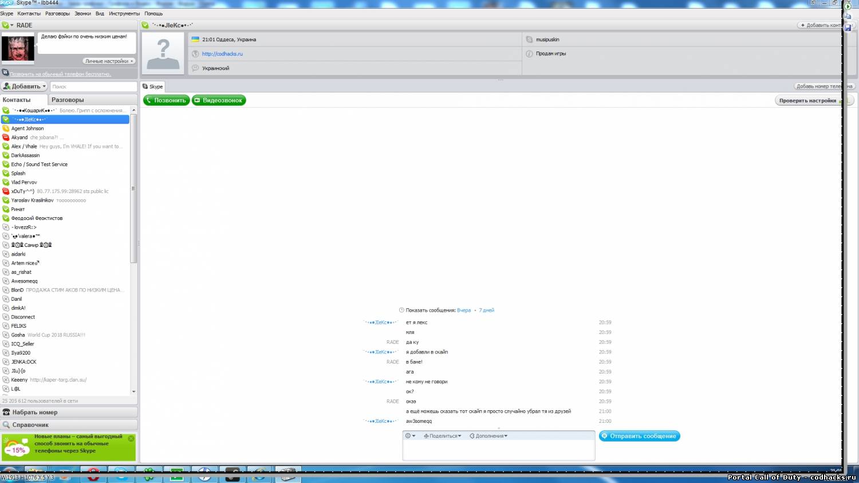
Task: Click the info icon beside 'Продам игры'
Action: (x=529, y=54)
